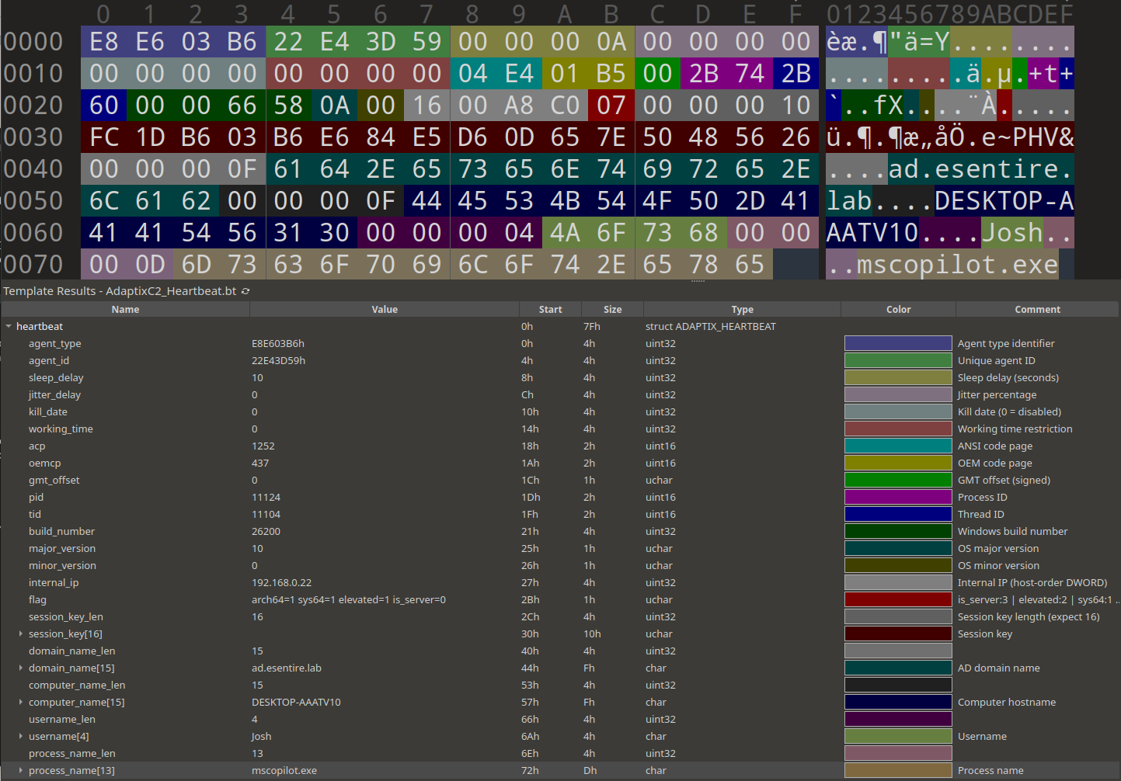This screenshot has width=1121, height=781.
Task: Select the agent_type row color swatch
Action: coord(898,343)
